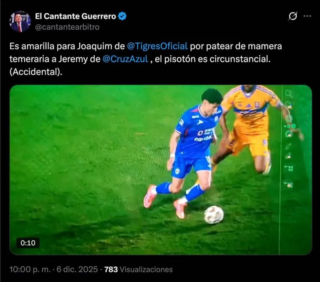Click the El Cantante Guerrero display name
This screenshot has width=320, height=282.
click(x=76, y=16)
